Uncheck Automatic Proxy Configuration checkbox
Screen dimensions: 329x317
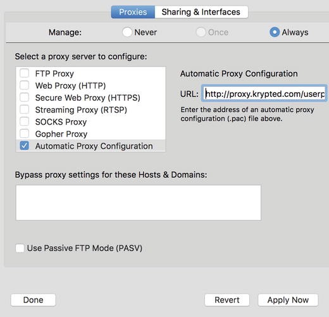coord(24,146)
